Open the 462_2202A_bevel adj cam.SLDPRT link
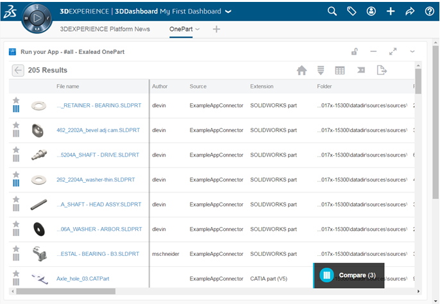The width and height of the screenshot is (440, 304). click(98, 130)
